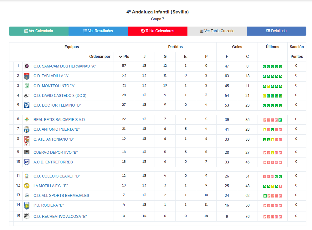The image size is (312, 230).
Task: Open REAL BETIS BALOMPIE S.A.D. link
Action: click(59, 120)
